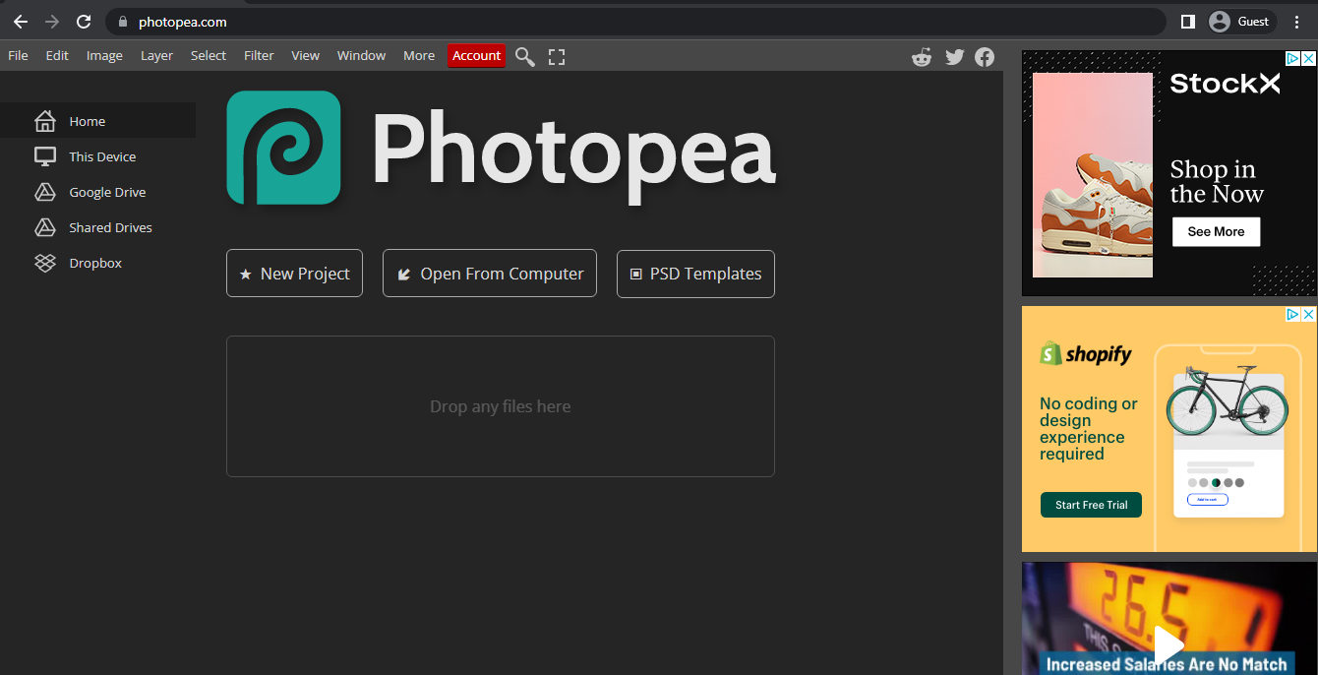Click the 'Drop any files here' area
The height and width of the screenshot is (675, 1318).
(501, 406)
